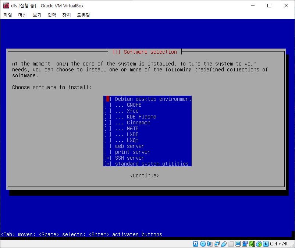Click the optical drive status icon
Screen dimensions: 295x248
[203, 244]
